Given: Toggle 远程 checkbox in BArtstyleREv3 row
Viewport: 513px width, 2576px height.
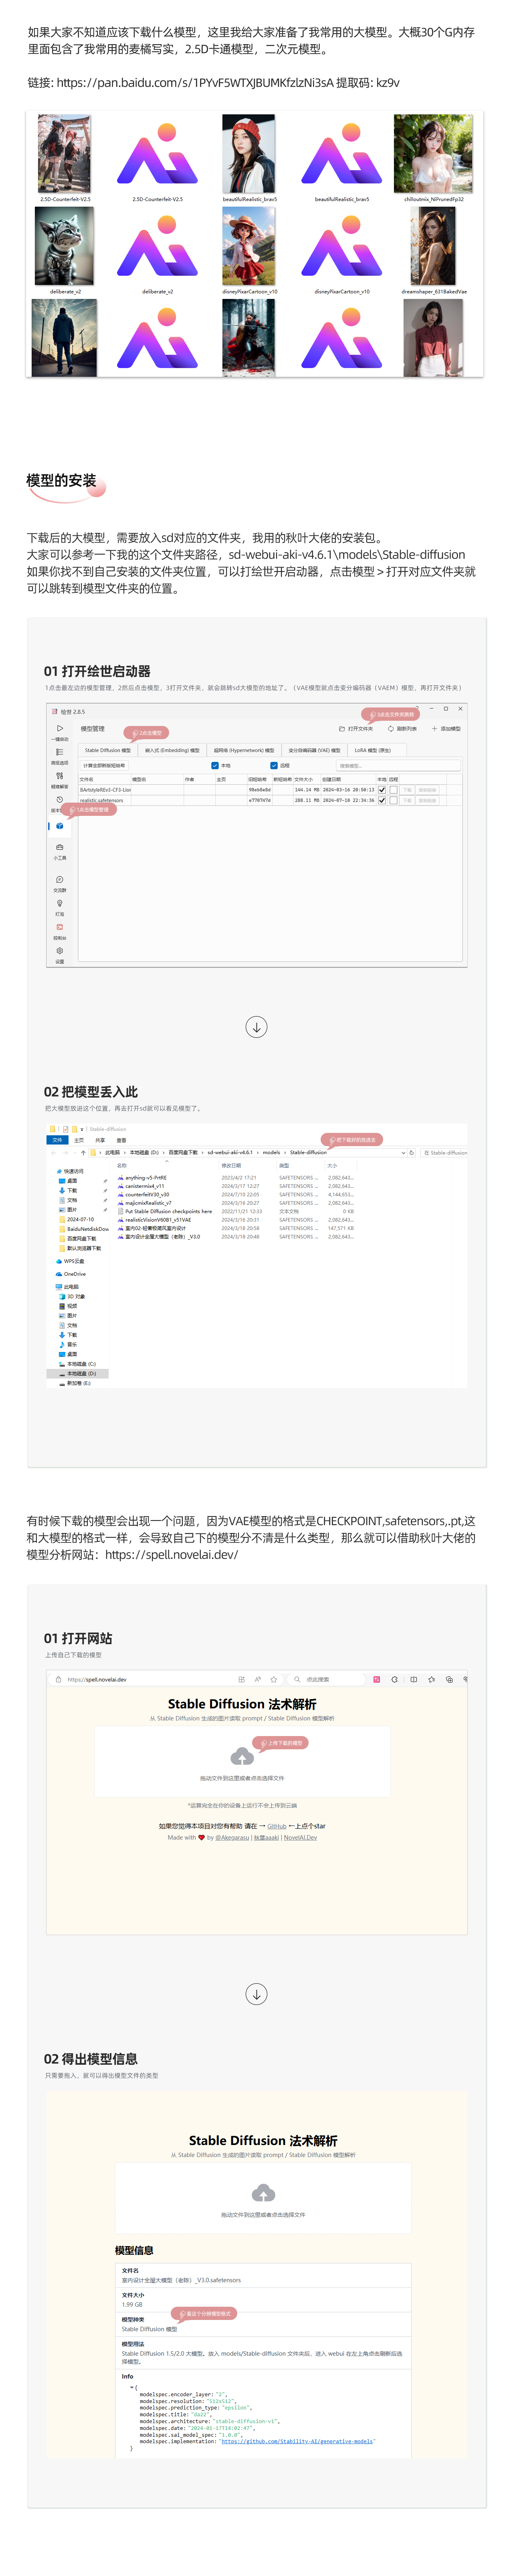Looking at the screenshot, I should 393,790.
